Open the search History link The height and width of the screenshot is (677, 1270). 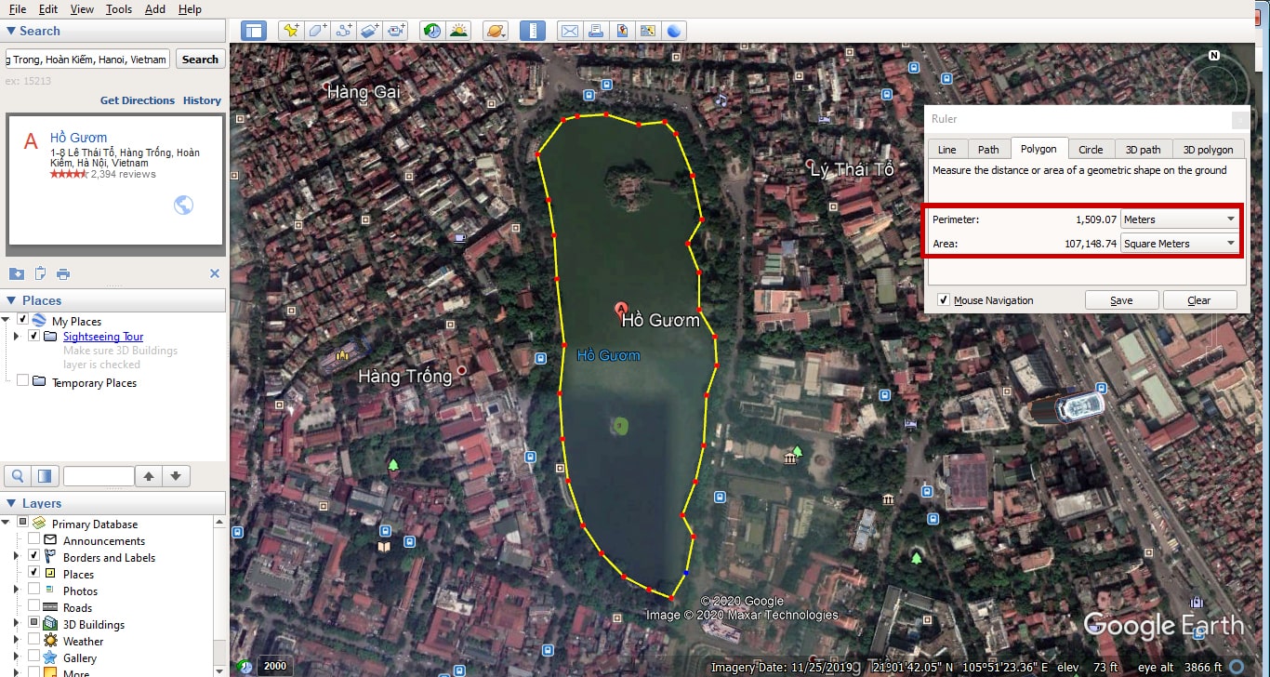202,100
